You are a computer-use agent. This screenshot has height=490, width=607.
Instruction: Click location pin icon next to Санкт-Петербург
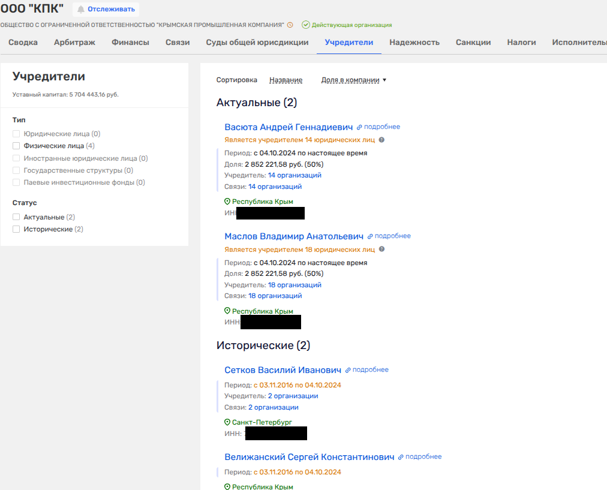click(x=227, y=422)
